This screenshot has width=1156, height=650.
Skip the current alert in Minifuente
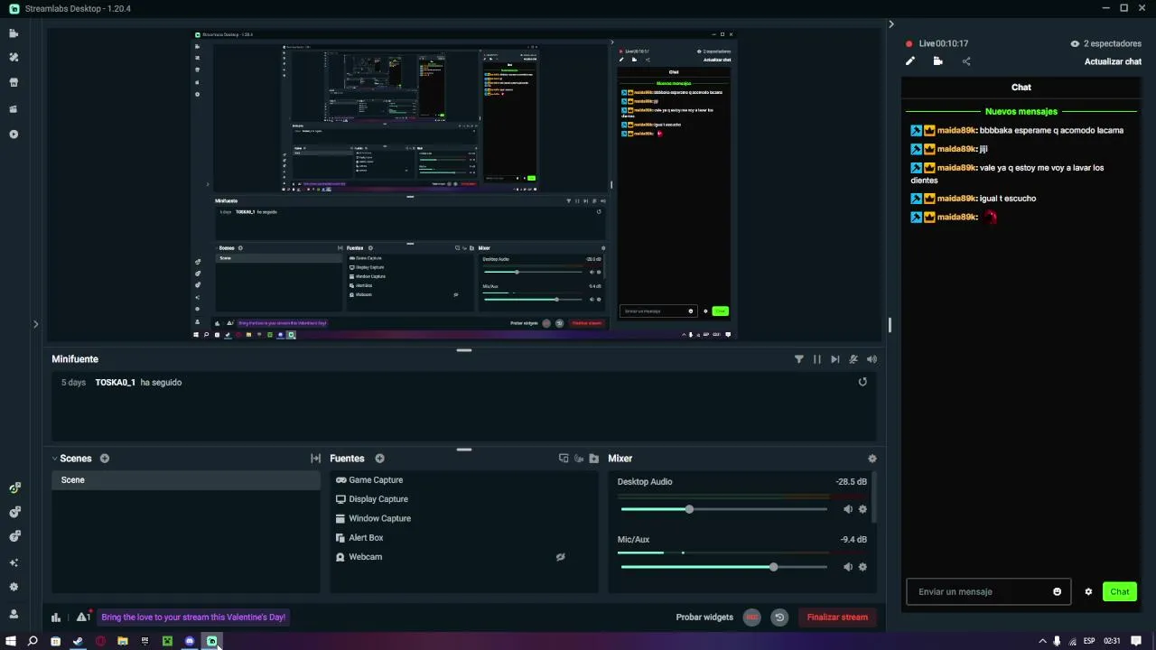click(834, 359)
